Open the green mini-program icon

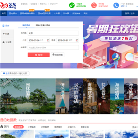click(72, 5)
